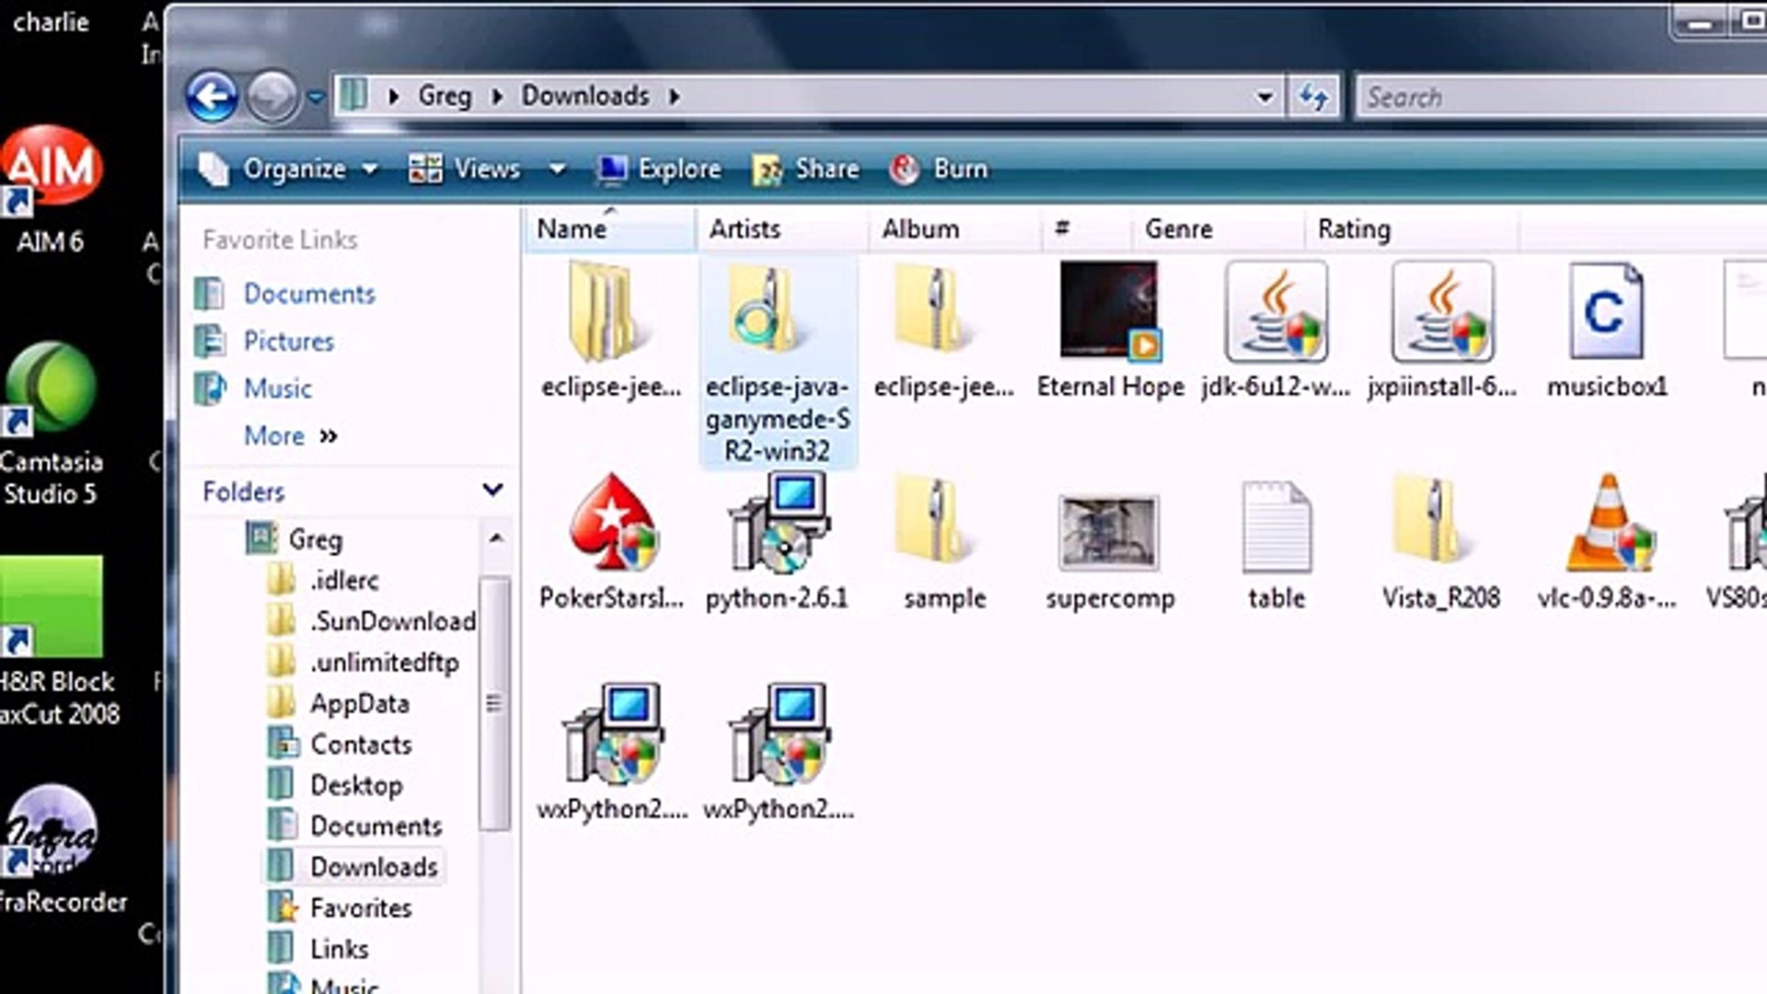Open Documents from Favorite Links

(309, 294)
